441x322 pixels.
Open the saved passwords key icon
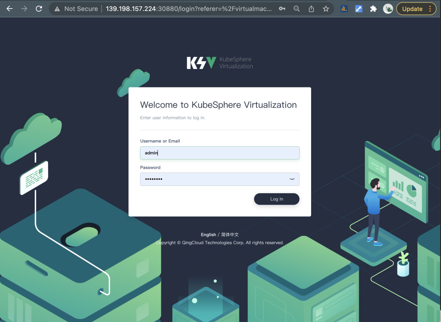click(282, 9)
